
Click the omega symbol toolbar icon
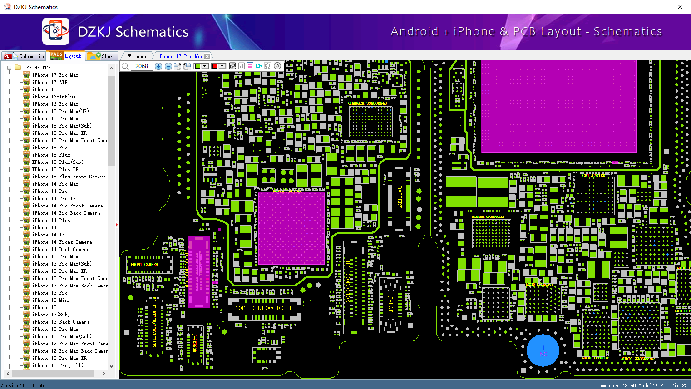268,66
